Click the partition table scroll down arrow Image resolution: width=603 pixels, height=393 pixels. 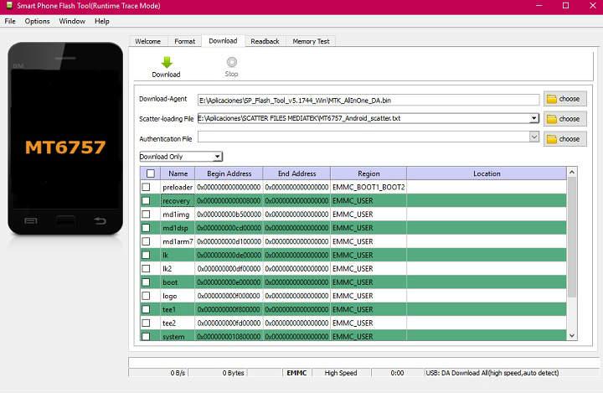[x=572, y=336]
